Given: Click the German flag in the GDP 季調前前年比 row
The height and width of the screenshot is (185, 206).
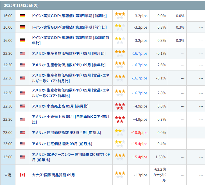Looking at the screenshot, I should coord(22,40).
